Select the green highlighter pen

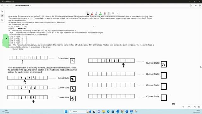[x=100, y=13]
